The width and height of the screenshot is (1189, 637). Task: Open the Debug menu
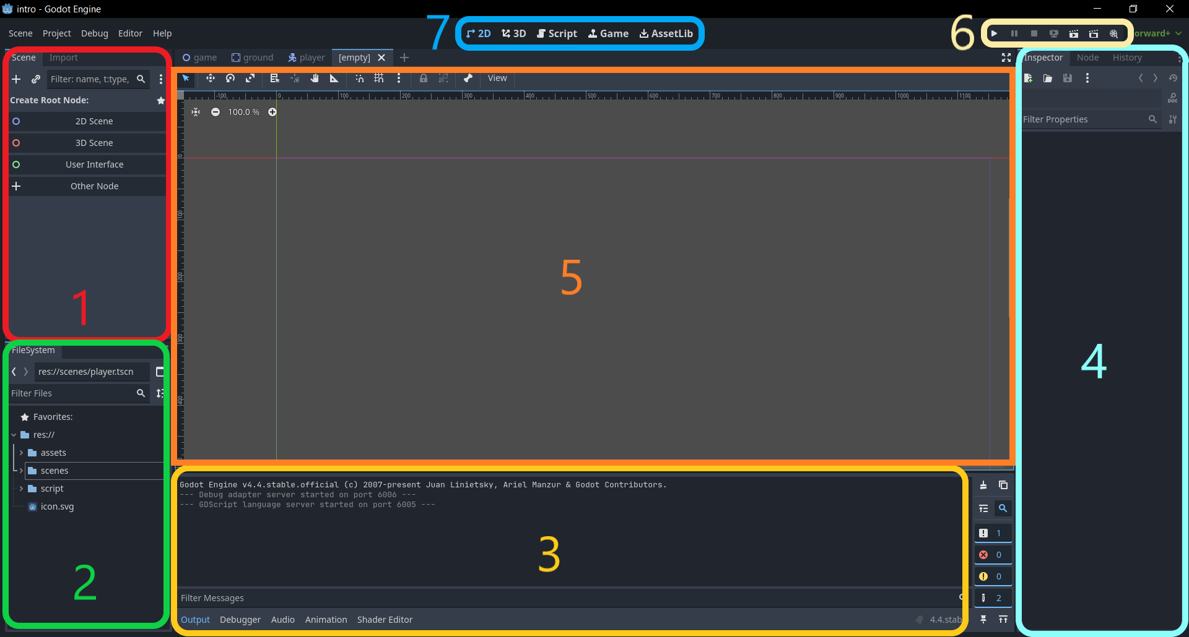94,33
